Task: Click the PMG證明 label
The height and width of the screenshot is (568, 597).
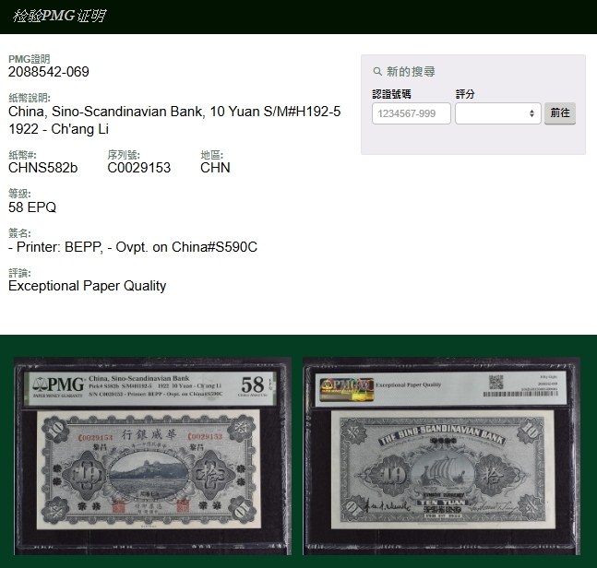Action: click(30, 59)
